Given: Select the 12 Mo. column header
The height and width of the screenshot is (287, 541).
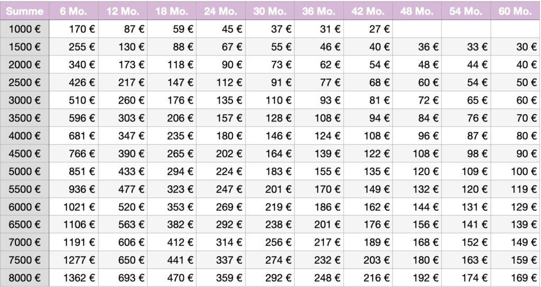Looking at the screenshot, I should 123,11.
